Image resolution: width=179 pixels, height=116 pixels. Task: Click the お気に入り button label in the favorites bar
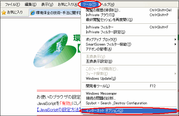pyautogui.click(x=15, y=12)
